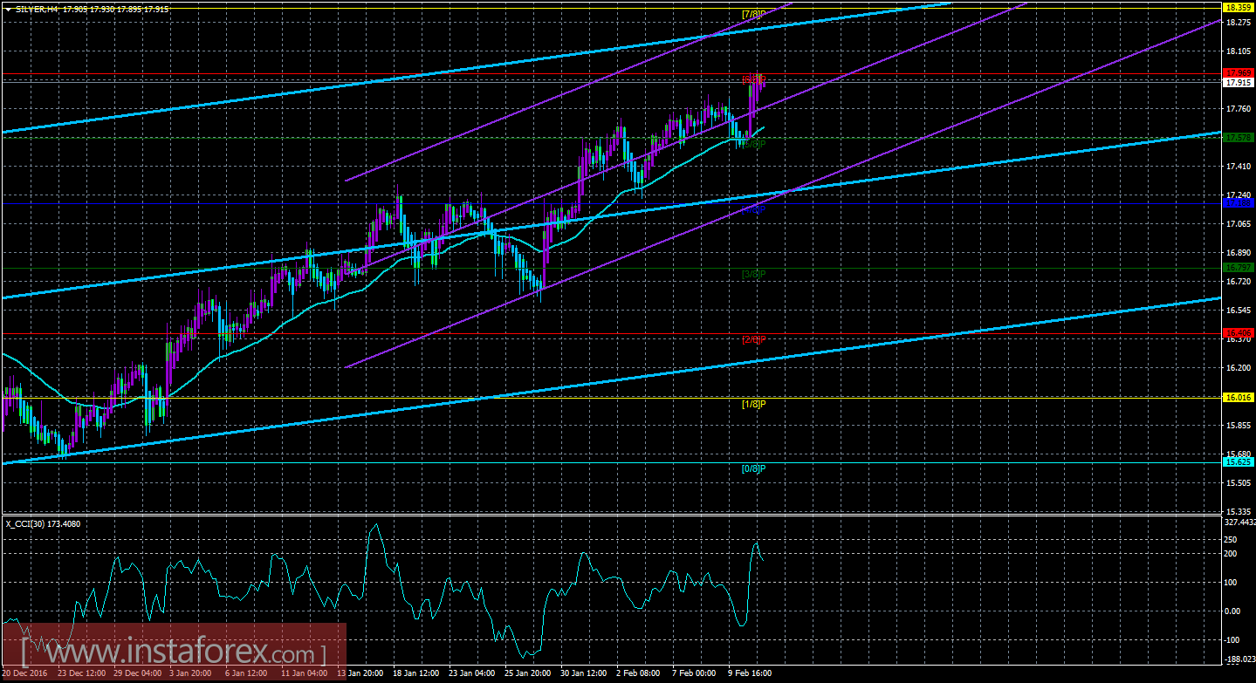Screen dimensions: 1256x683
Task: Click the 17.065 price axis value
Action: [1239, 223]
